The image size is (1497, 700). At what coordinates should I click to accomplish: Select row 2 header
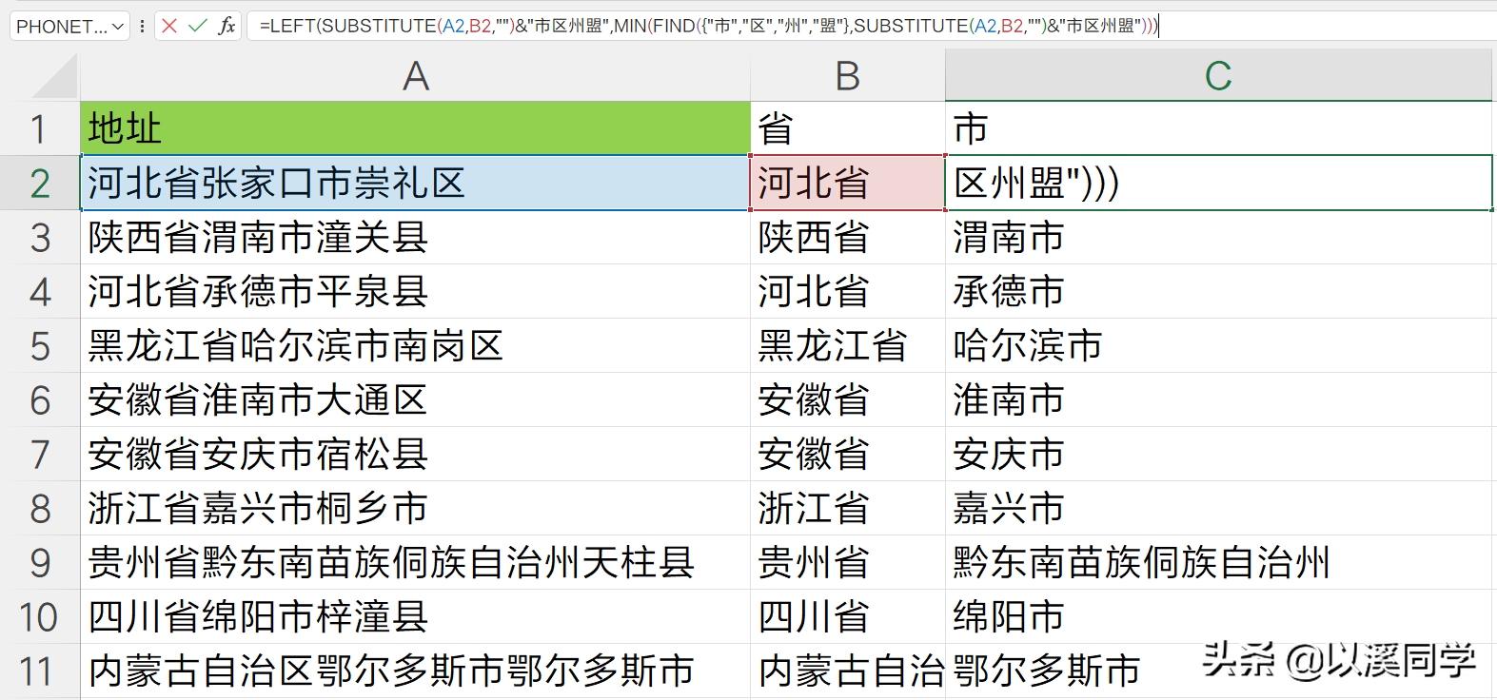pyautogui.click(x=39, y=183)
